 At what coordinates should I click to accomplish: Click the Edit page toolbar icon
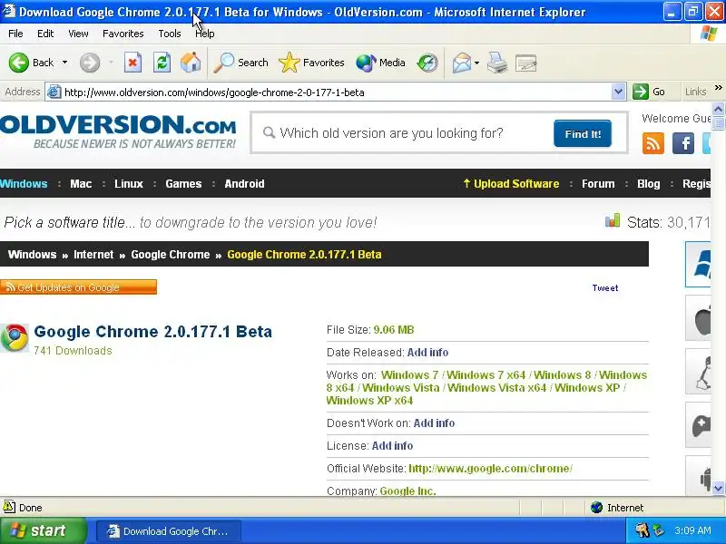[x=525, y=63]
